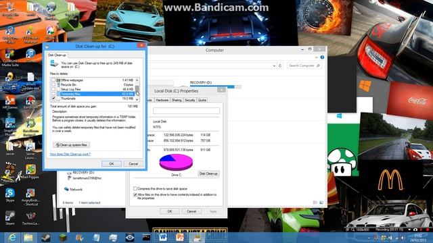Switch to the Quota tab
The width and height of the screenshot is (433, 243).
tap(202, 100)
